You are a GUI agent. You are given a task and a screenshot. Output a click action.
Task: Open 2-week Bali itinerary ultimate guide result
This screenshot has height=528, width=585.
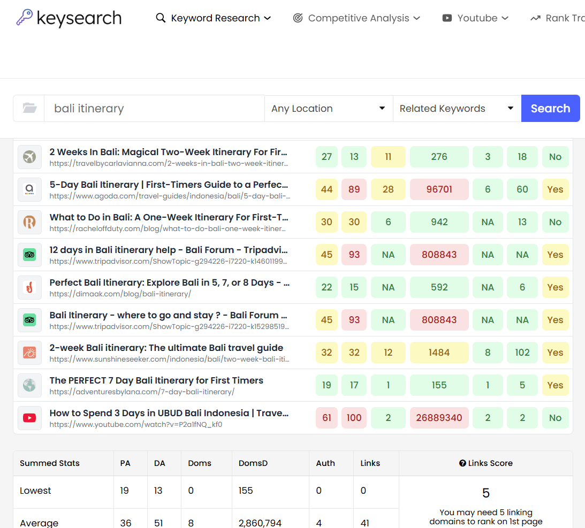click(x=166, y=348)
